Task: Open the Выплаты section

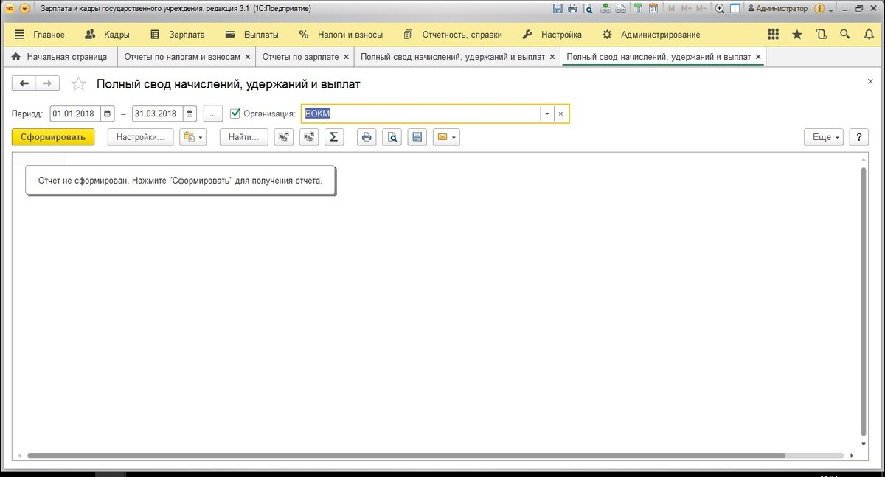Action: click(251, 35)
